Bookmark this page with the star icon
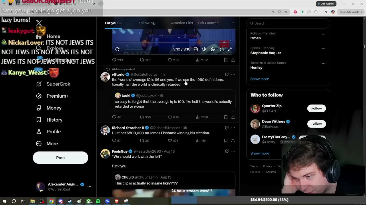The width and height of the screenshot is (366, 205). click(286, 12)
